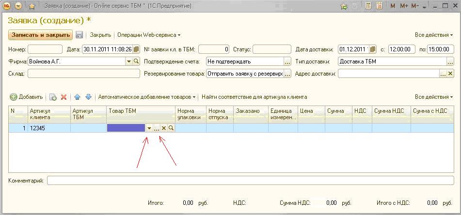Open calendar picker for Дата доставки
The width and height of the screenshot is (461, 215).
372,49
